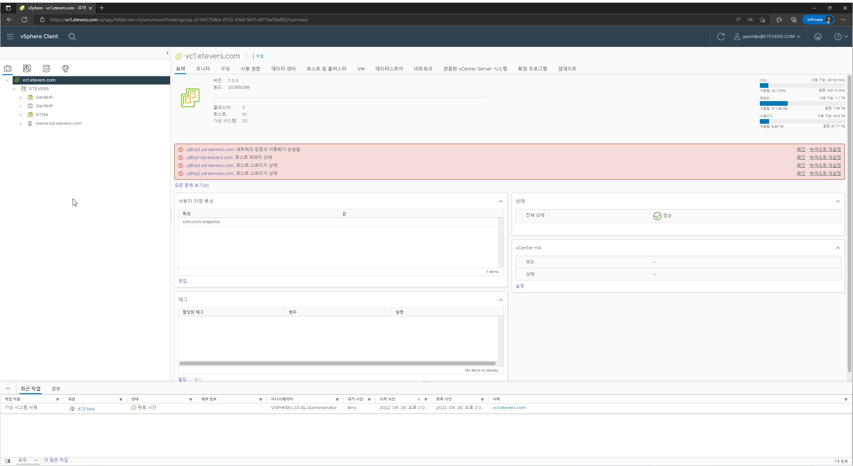The width and height of the screenshot is (853, 466).
Task: Expand the NTNX cluster node
Action: point(21,115)
